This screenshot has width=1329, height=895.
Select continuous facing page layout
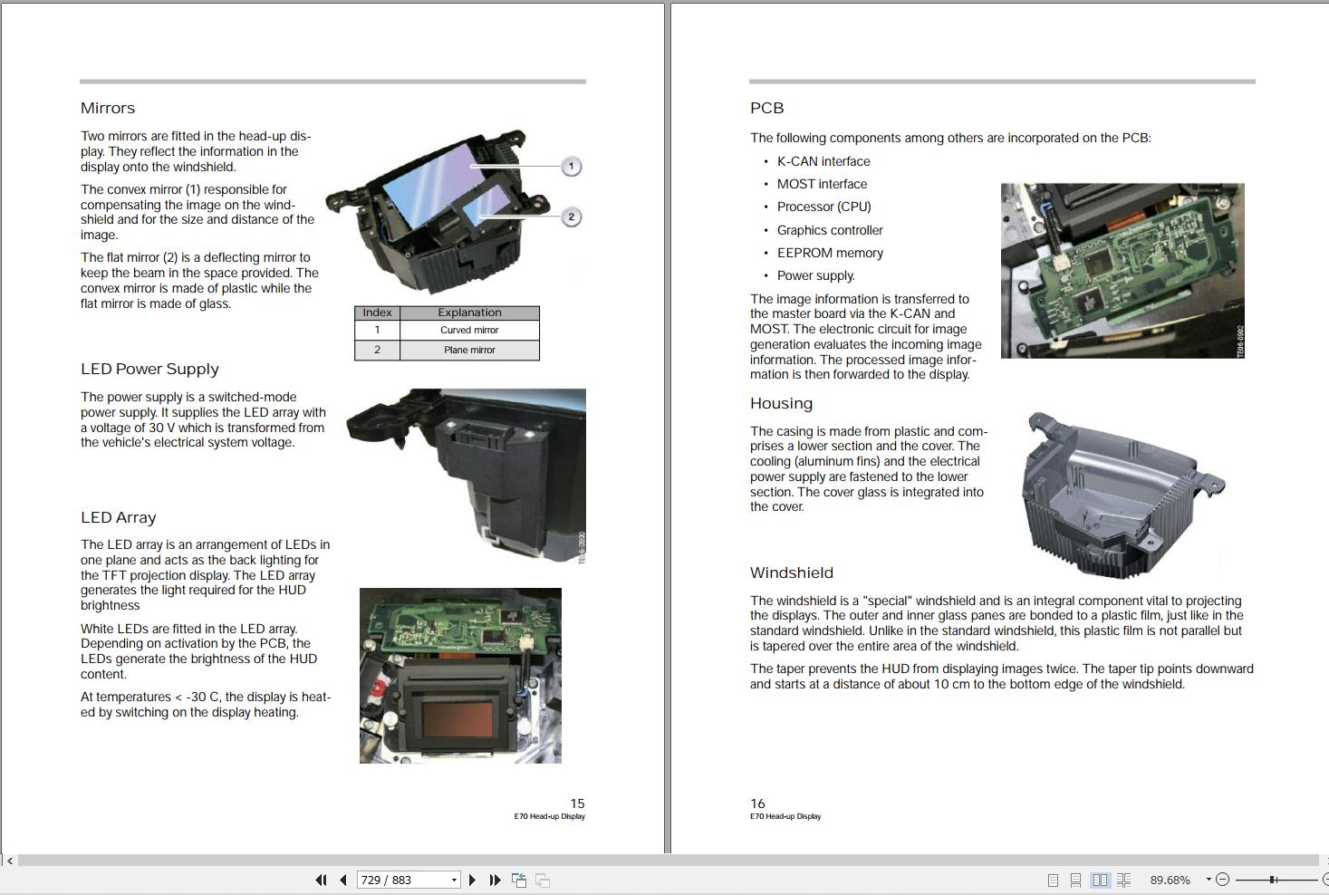pyautogui.click(x=1123, y=880)
